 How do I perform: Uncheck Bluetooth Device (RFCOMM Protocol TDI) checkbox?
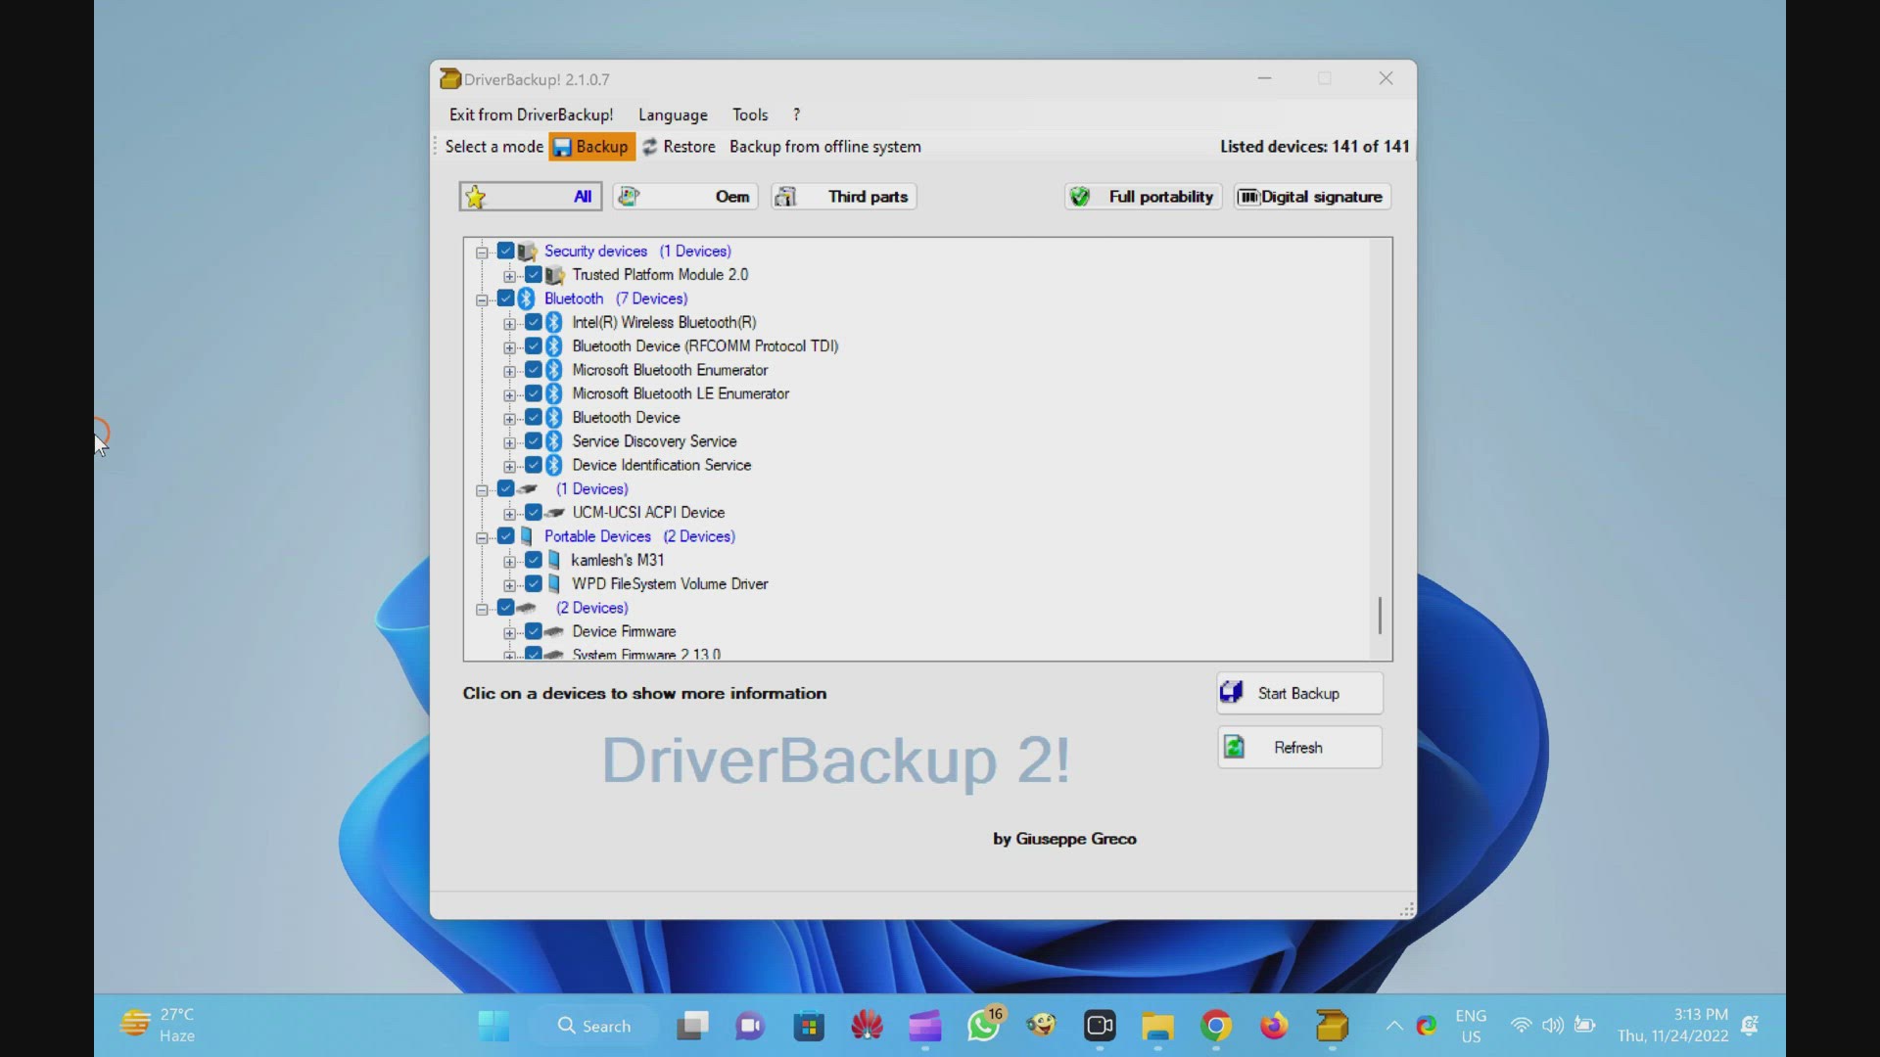point(534,346)
